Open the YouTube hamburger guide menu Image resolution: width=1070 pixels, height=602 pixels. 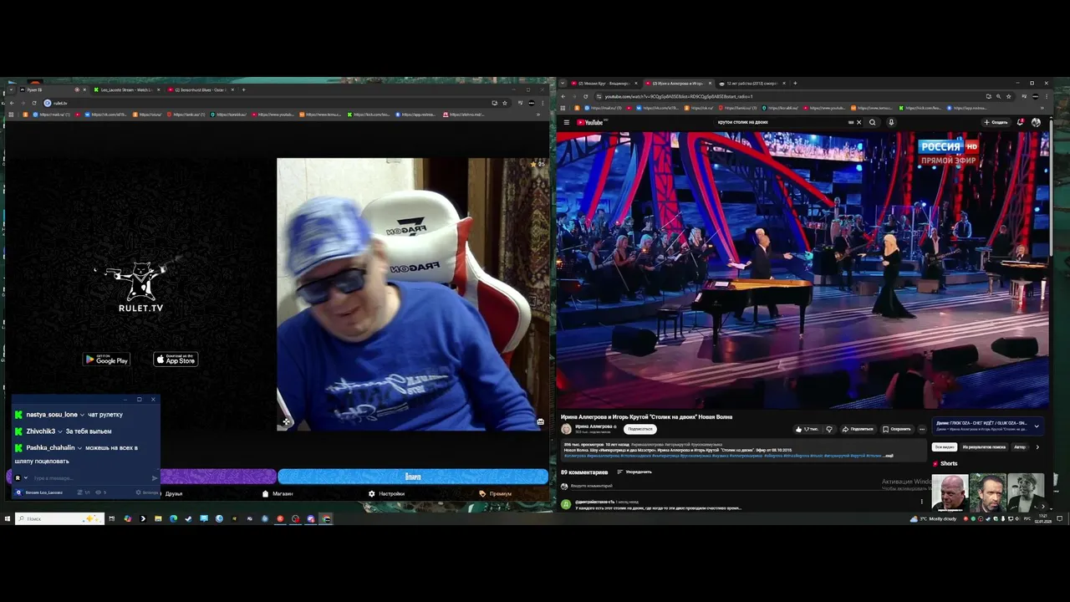pyautogui.click(x=566, y=122)
